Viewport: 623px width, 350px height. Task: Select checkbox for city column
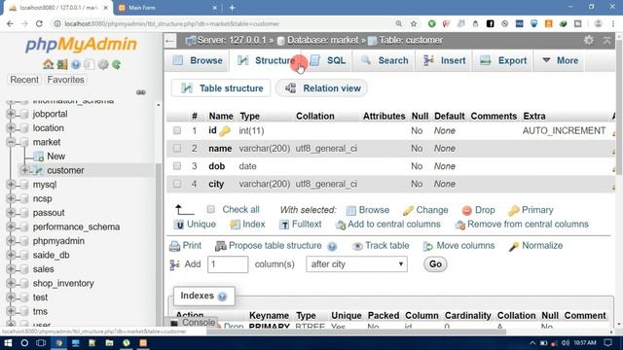[x=177, y=184]
